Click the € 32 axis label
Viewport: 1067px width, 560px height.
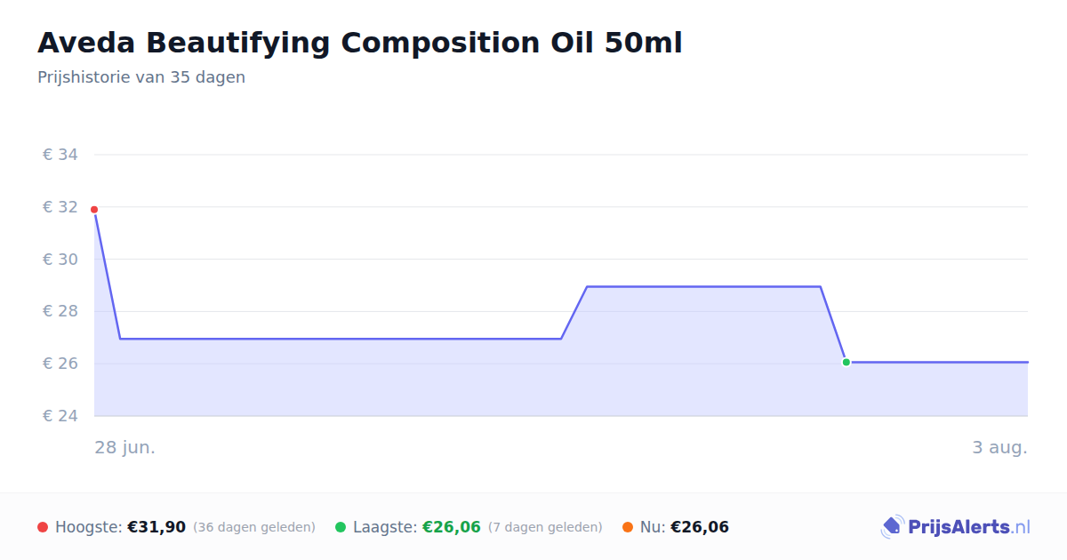[x=60, y=207]
